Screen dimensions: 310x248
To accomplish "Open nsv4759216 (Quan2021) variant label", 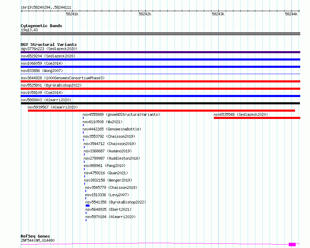I will [106, 173].
